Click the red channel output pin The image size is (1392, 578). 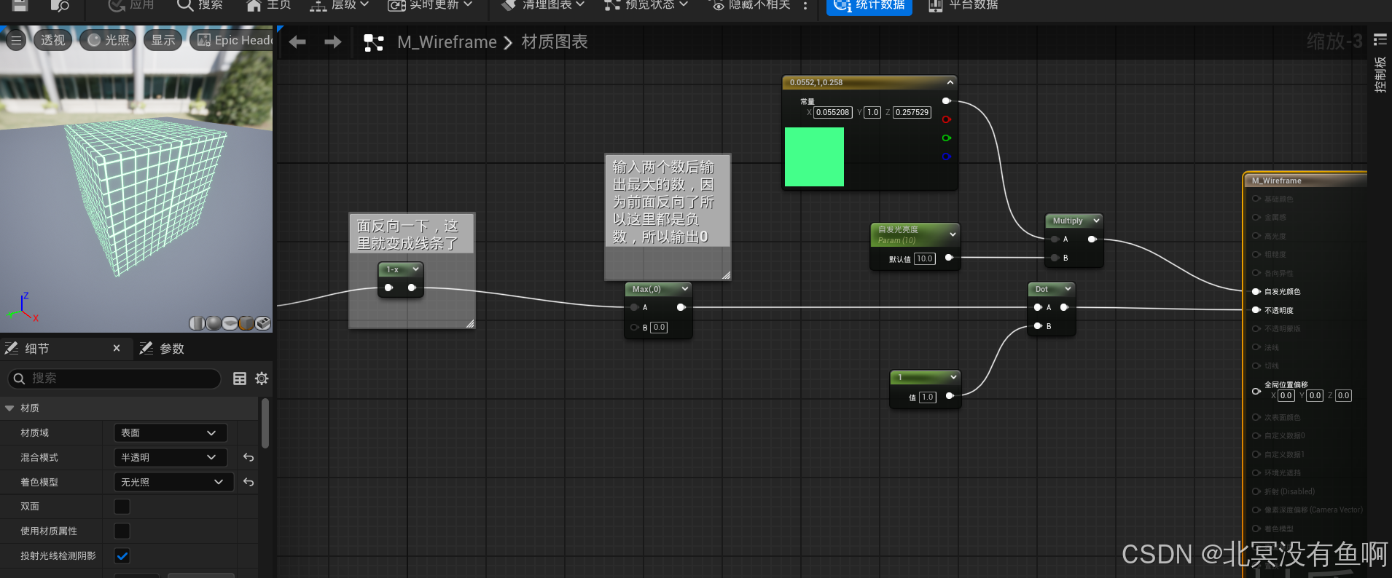click(947, 119)
